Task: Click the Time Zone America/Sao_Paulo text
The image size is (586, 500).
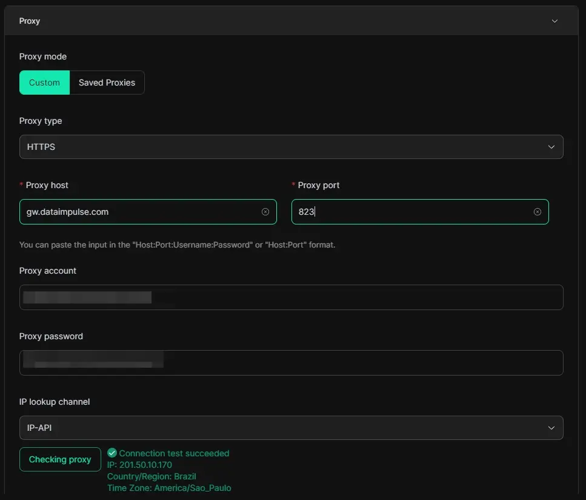Action: coord(169,488)
